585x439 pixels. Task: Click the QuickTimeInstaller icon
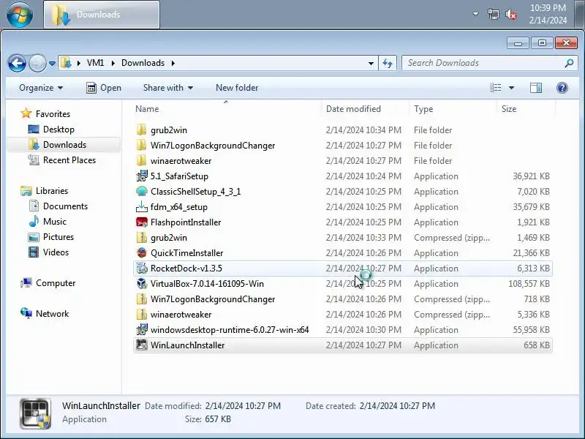pos(141,252)
